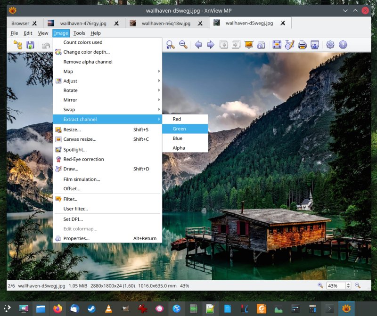Go to previous image with left arrow

click(198, 45)
